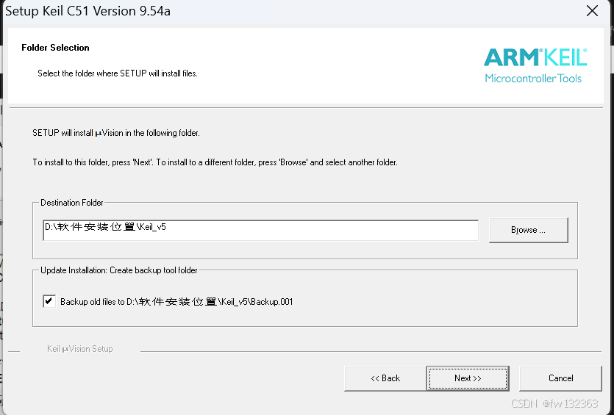This screenshot has width=614, height=415.
Task: Cancel the Keil C51 setup
Action: click(x=560, y=378)
